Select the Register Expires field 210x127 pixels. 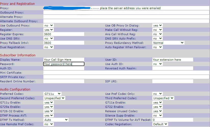pos(64,34)
